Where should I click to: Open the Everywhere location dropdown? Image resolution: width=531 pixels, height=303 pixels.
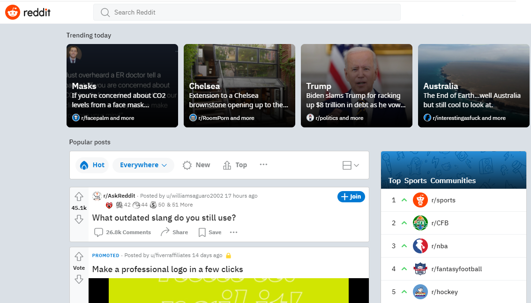pos(143,165)
